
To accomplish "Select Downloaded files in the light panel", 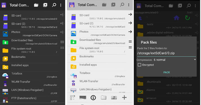I will click(97, 42).
